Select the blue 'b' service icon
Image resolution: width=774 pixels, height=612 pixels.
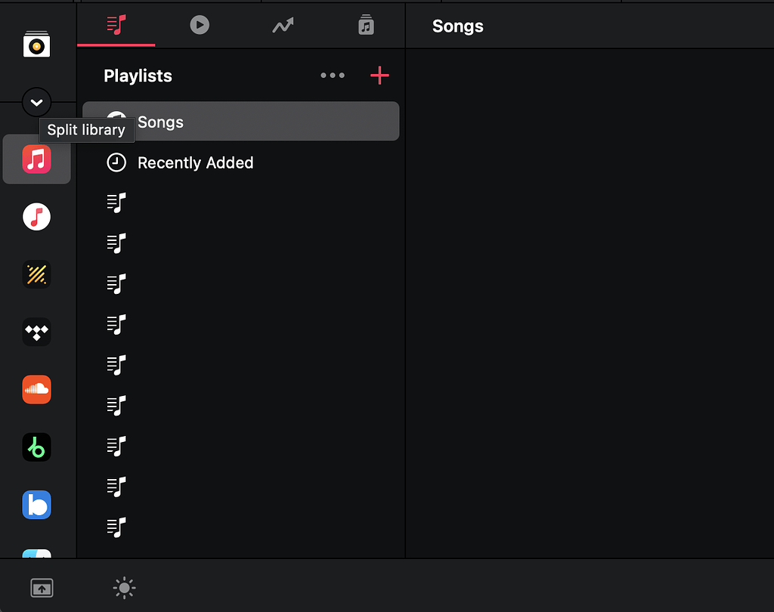click(36, 505)
